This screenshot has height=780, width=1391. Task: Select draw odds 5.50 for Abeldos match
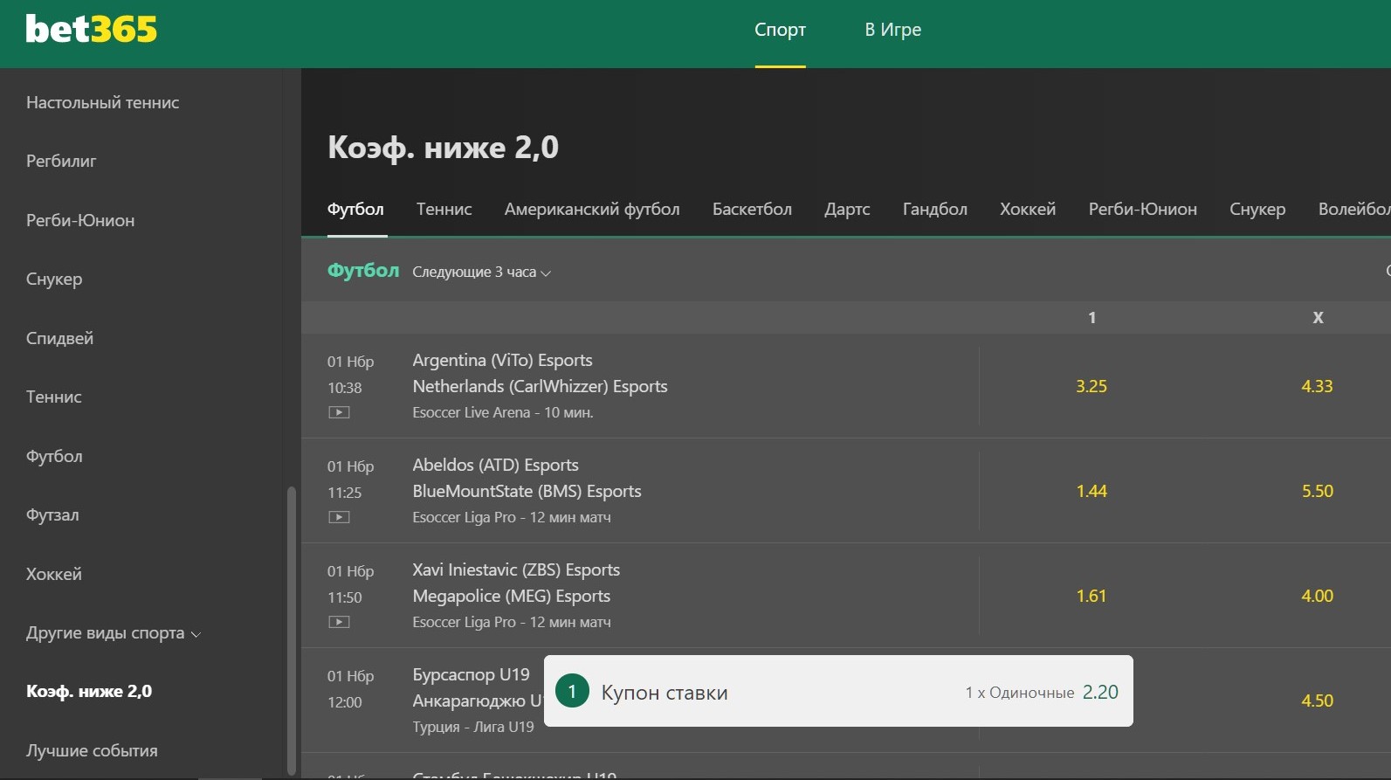[1317, 491]
